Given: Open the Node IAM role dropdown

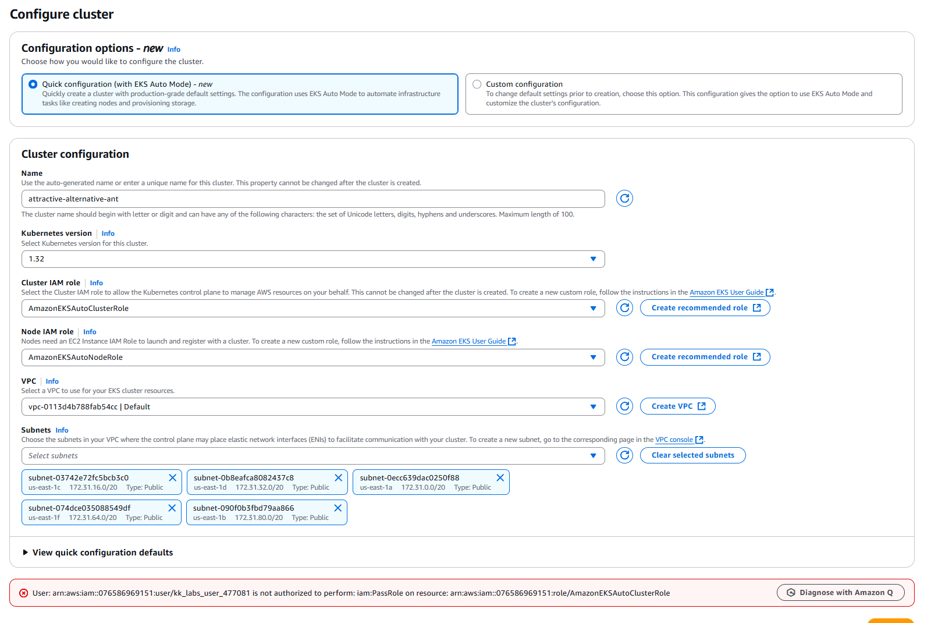Looking at the screenshot, I should click(313, 357).
